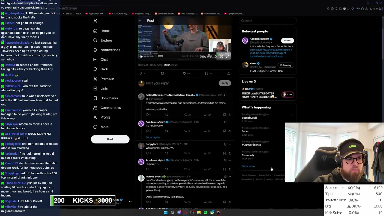Open the 'Star of David' trend
The width and height of the screenshot is (384, 216).
[250, 118]
